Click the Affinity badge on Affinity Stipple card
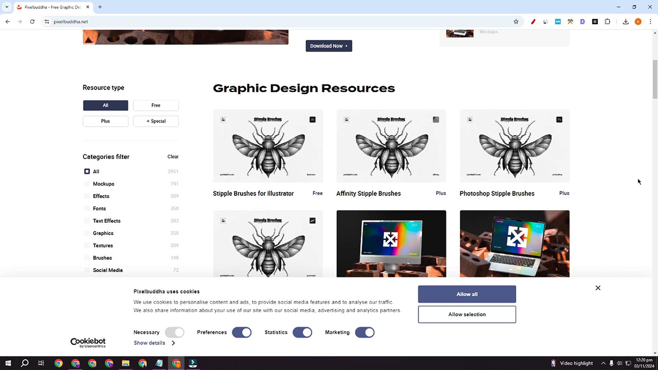The image size is (658, 370). click(436, 120)
